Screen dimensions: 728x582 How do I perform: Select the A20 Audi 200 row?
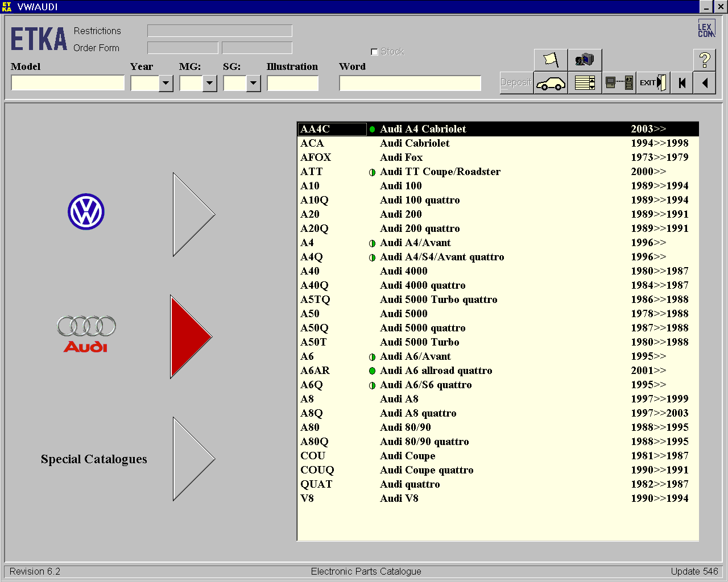(x=498, y=214)
